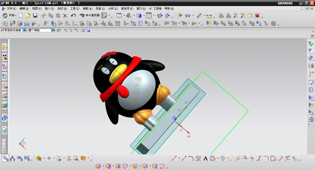The height and width of the screenshot is (170, 315).
Task: Click the measure distance ruler icon
Action: (209, 16)
